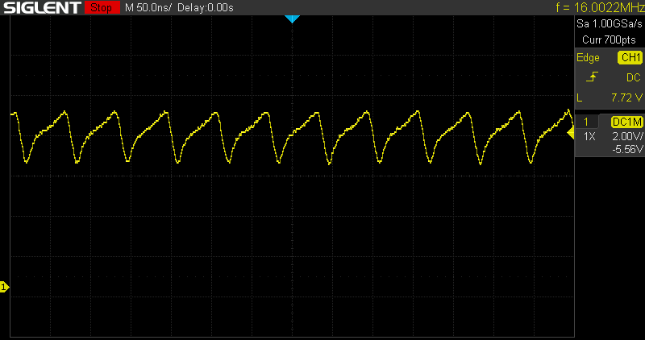Image resolution: width=645 pixels, height=340 pixels.
Task: Click the trigger level L label
Action: coord(580,97)
